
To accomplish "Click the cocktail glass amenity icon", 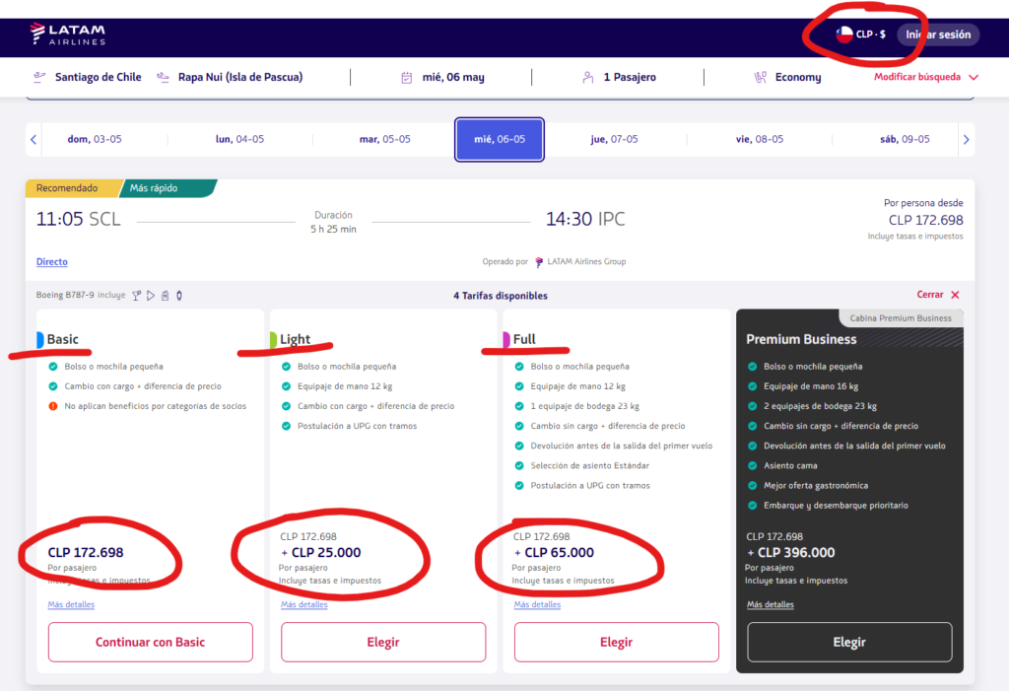I will (137, 296).
